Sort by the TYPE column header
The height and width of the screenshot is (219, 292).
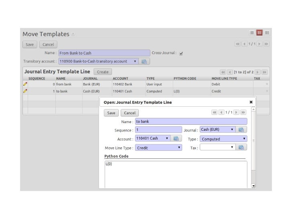coord(150,79)
